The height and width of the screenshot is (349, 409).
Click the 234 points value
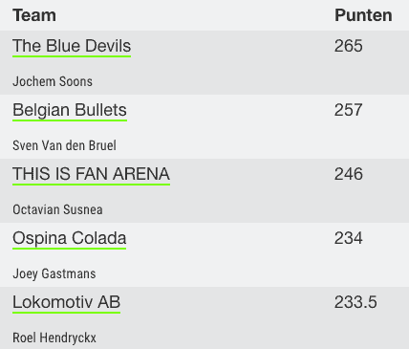349,238
